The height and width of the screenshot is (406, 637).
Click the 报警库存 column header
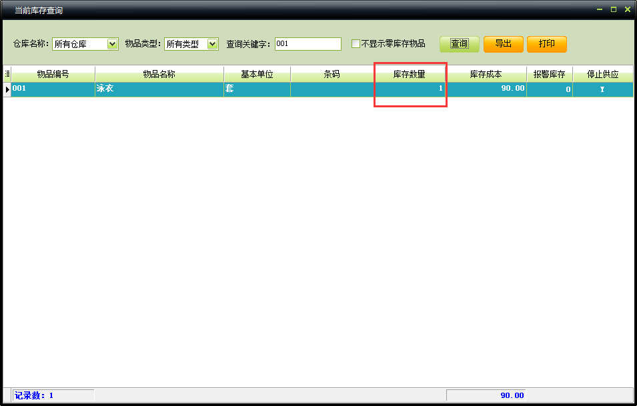549,74
